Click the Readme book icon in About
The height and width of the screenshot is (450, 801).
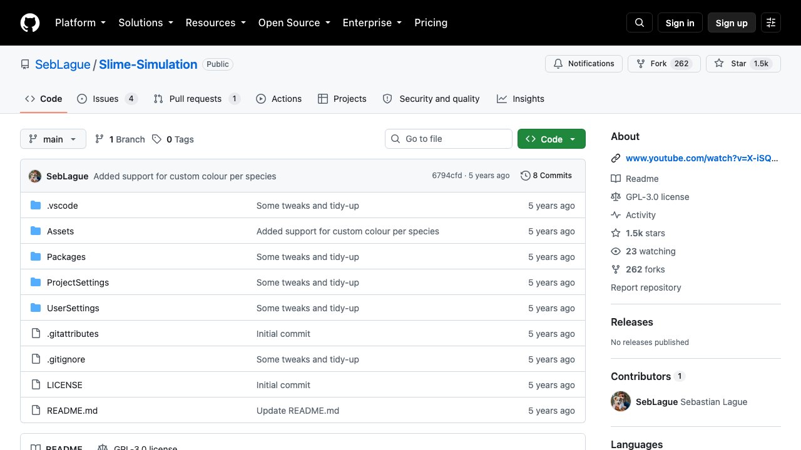tap(616, 179)
